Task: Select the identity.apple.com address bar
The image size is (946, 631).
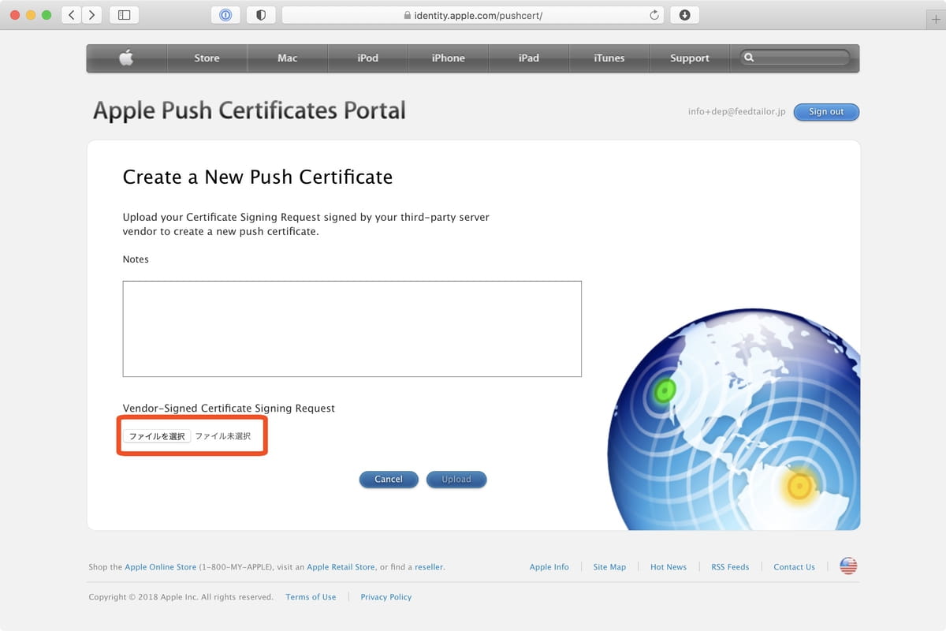Action: coord(472,15)
